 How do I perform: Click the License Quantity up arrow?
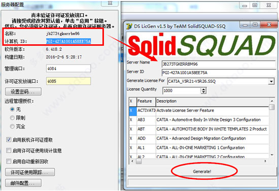point(203,89)
